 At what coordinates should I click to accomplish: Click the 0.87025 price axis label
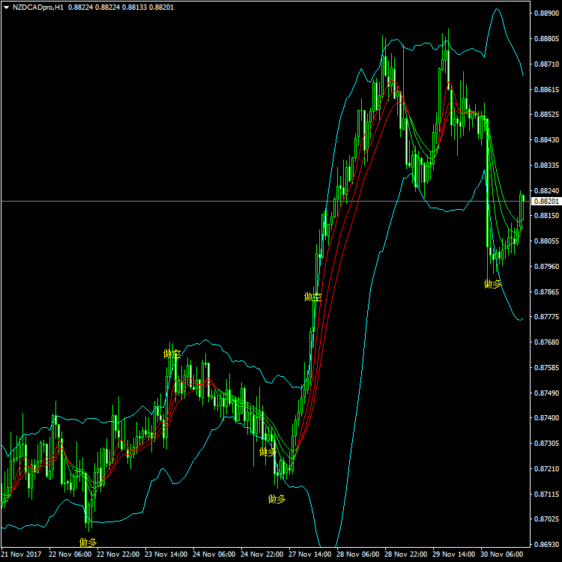pos(546,519)
